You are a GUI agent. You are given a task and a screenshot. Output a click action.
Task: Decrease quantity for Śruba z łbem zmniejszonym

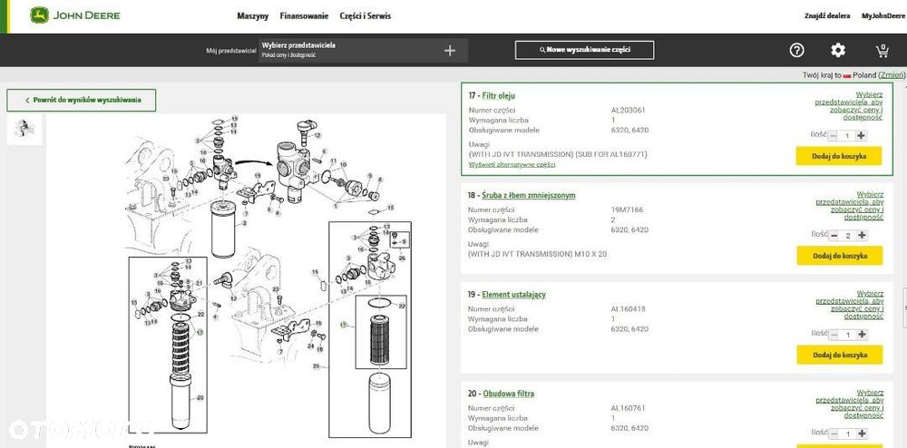834,235
